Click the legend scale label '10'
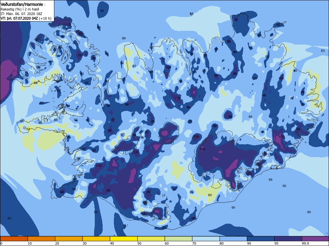The width and height of the screenshot is (329, 246). (30, 243)
